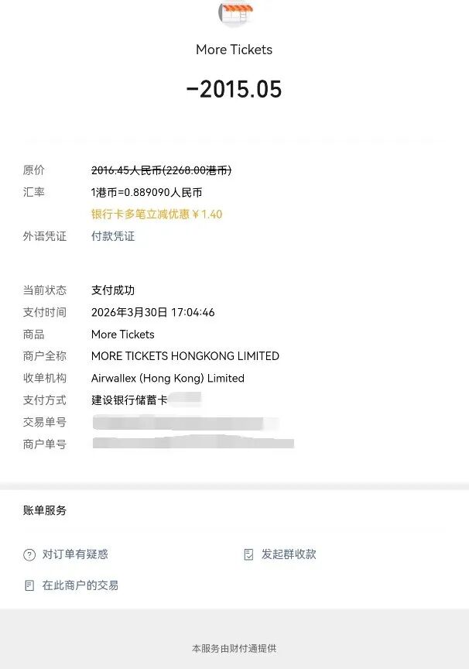Click the merchant transactions document icon

(29, 585)
